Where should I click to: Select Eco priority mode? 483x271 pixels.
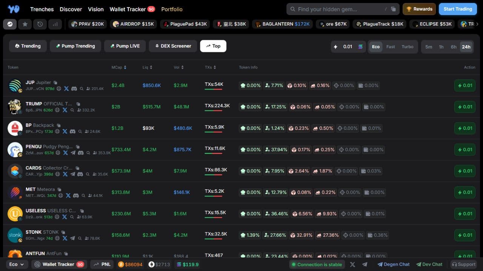click(x=376, y=47)
